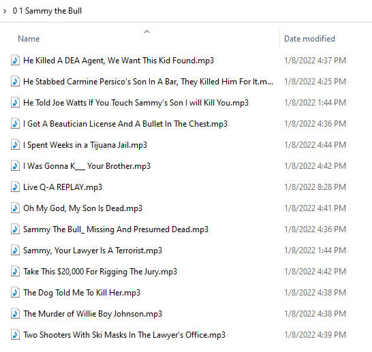Screen dimensions: 372x352
Task: Click the audio icon for 'Live Q-A REPLAY.mp3'
Action: pyautogui.click(x=15, y=187)
